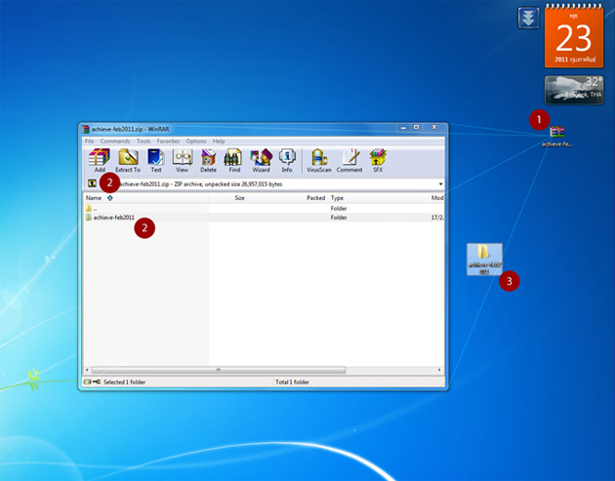Sort the list by the Size column
Viewport: 615px width, 481px height.
[x=239, y=198]
